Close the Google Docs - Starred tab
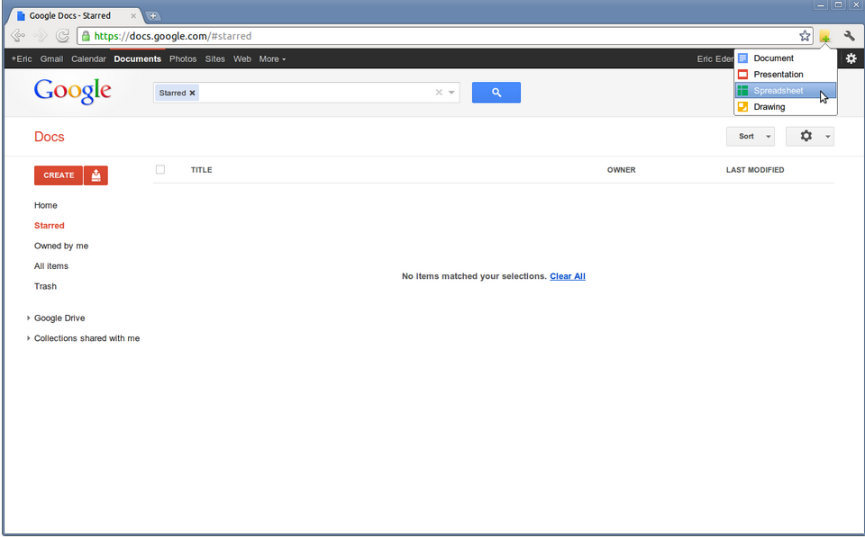 click(x=133, y=16)
